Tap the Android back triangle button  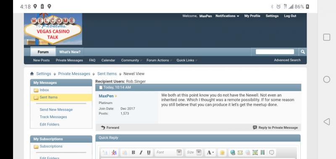point(327,122)
